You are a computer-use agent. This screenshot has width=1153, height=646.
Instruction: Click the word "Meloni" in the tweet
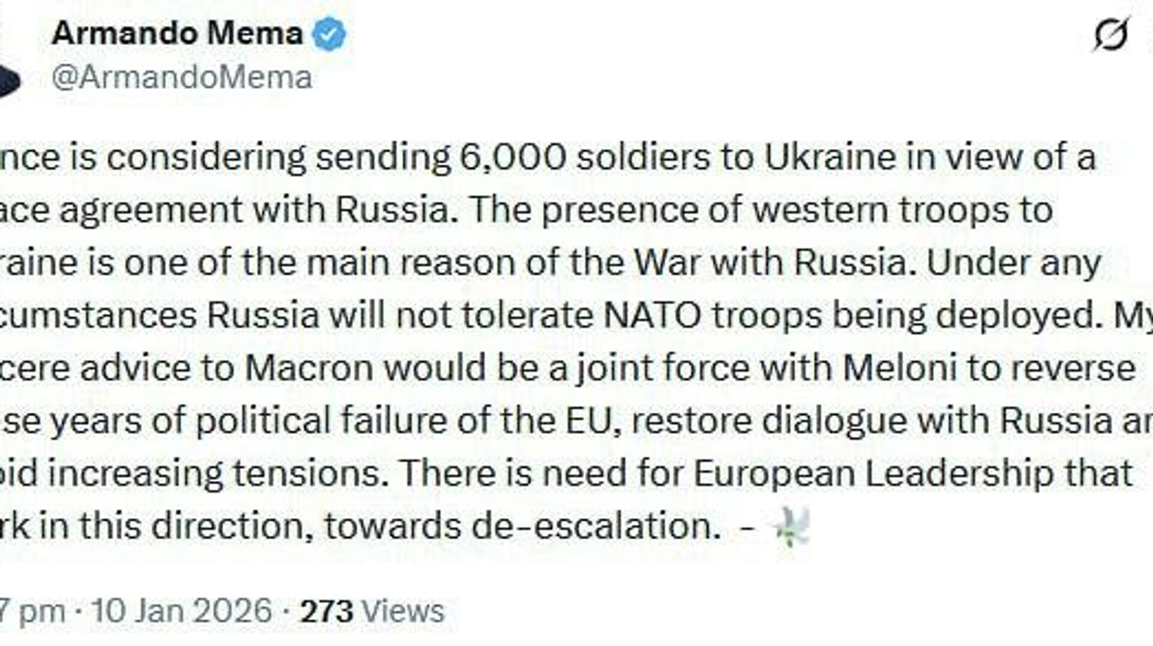[900, 368]
